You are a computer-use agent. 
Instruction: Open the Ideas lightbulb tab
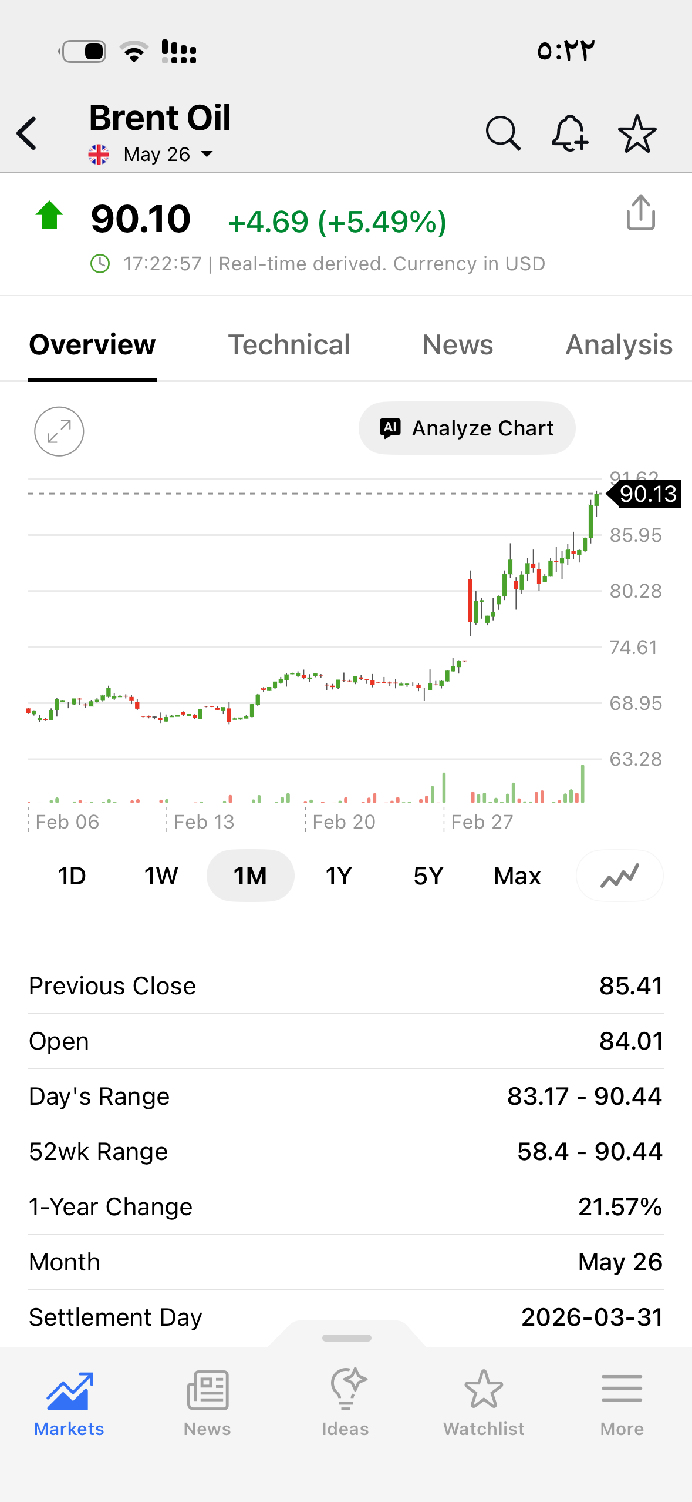tap(346, 1403)
